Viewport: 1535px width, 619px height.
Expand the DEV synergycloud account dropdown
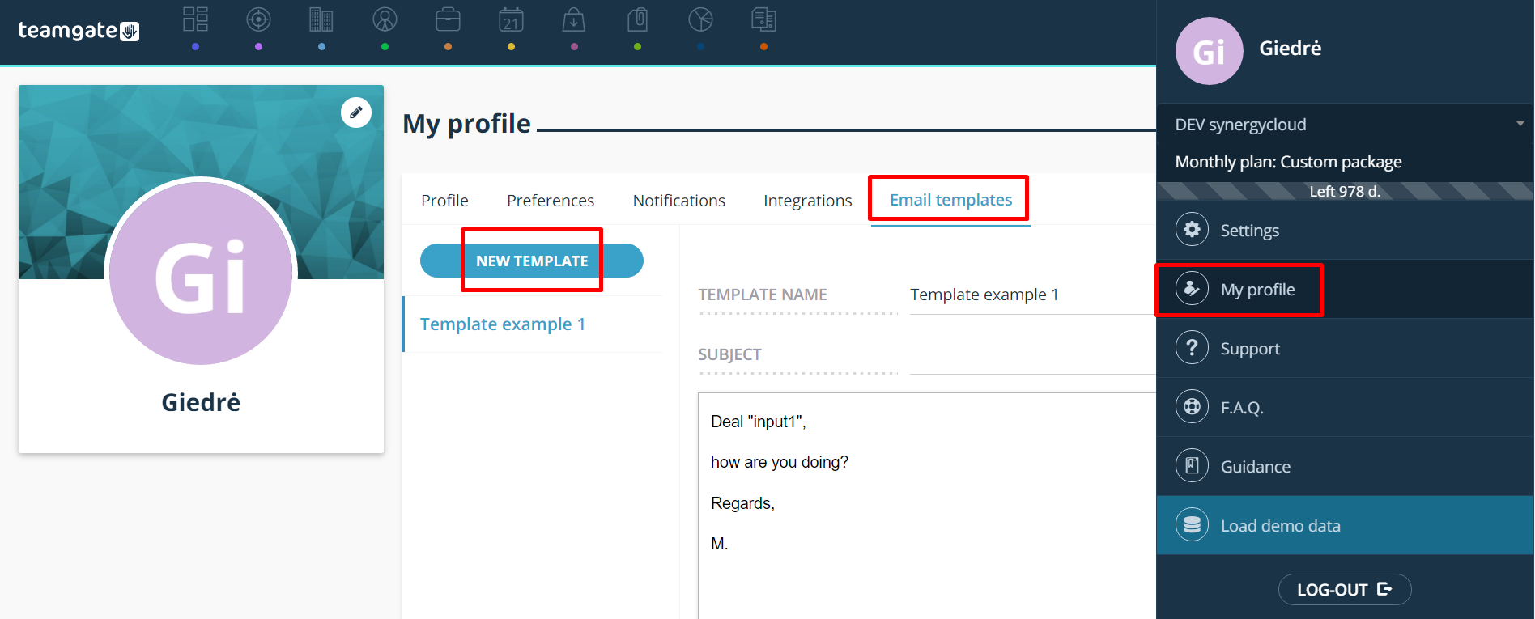(1346, 124)
